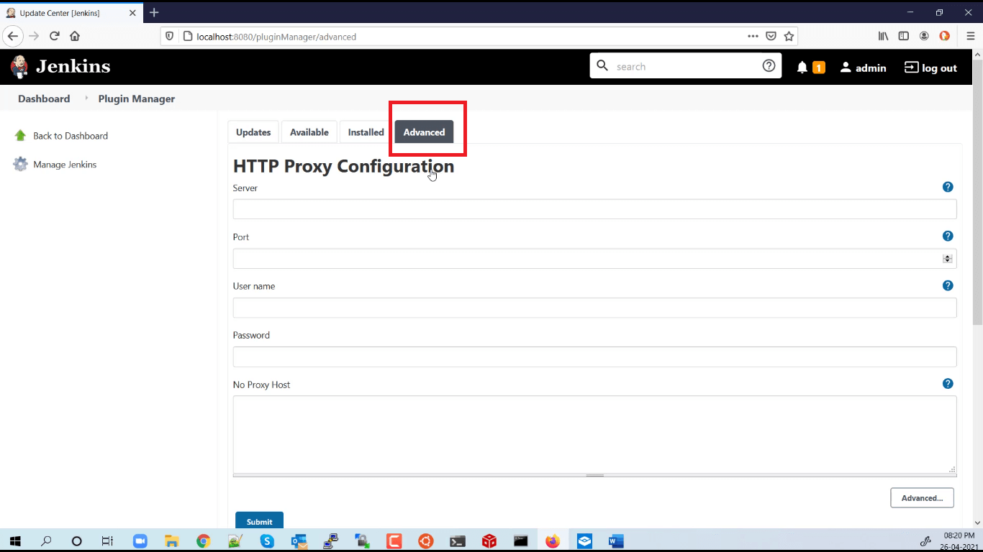Log out of Jenkins
Viewport: 983px width, 552px height.
tap(930, 67)
